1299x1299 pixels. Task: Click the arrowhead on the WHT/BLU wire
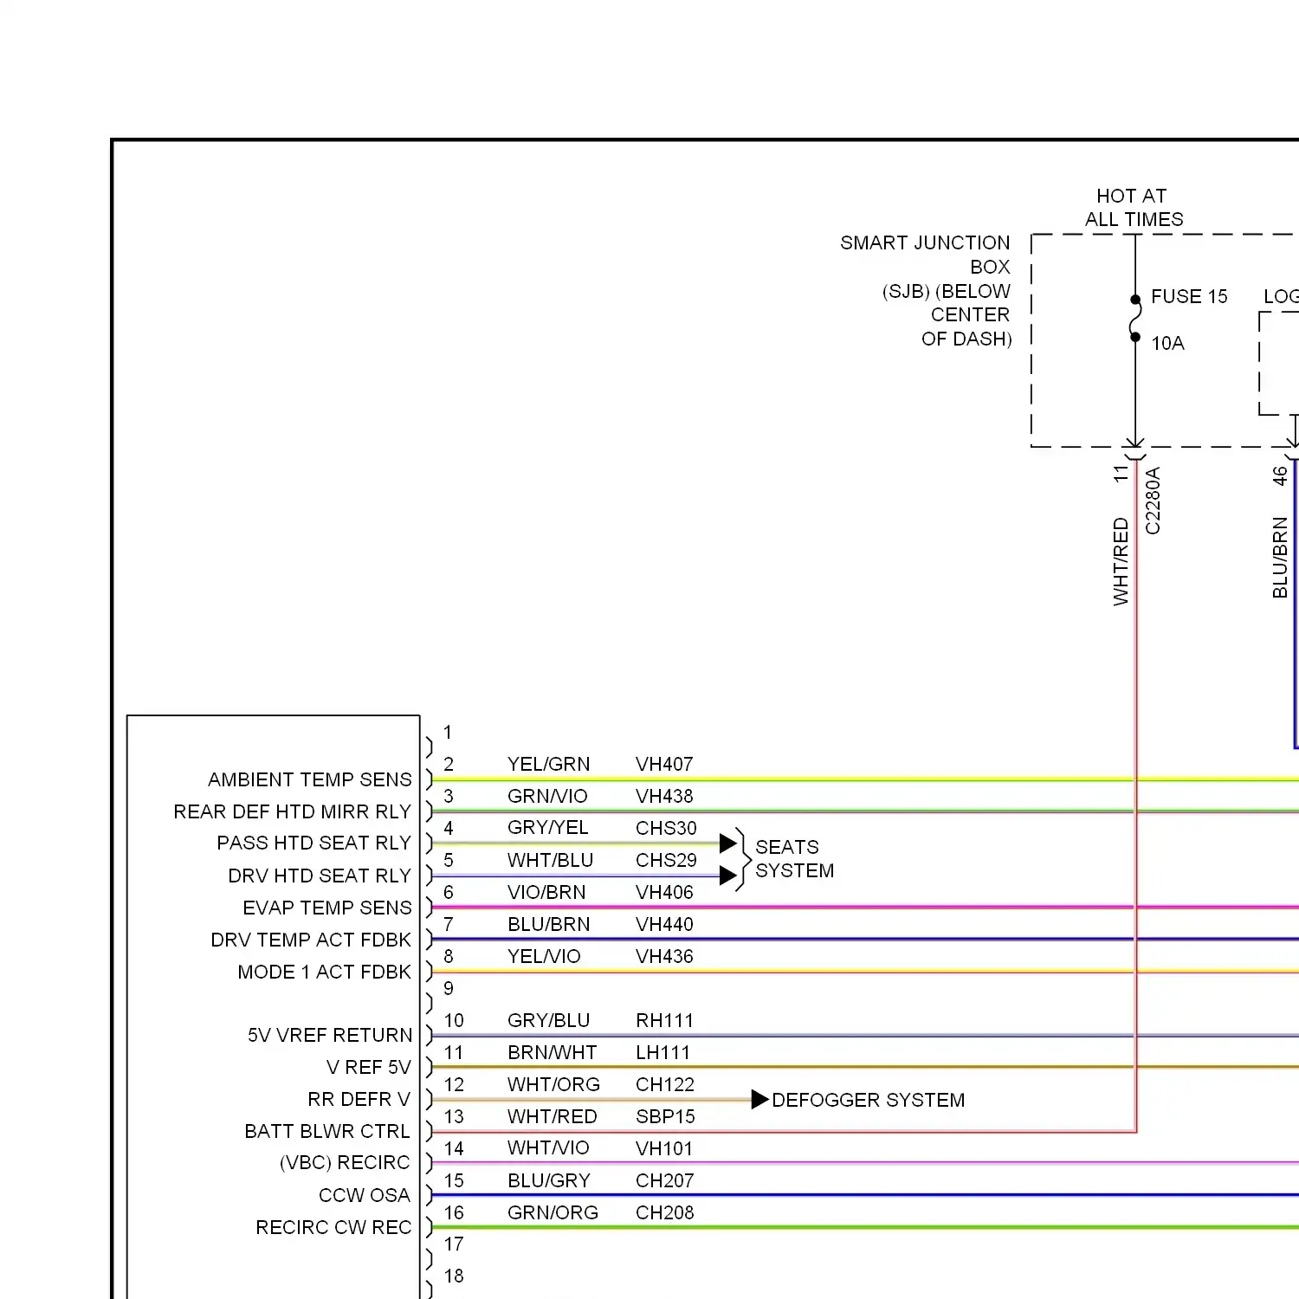[x=728, y=876]
